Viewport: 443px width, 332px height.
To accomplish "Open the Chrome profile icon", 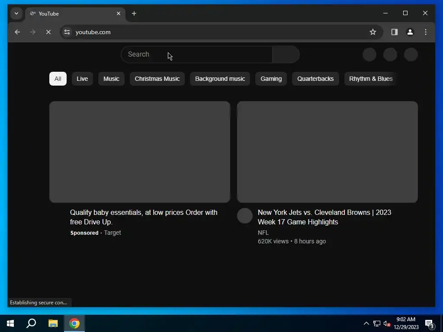I will coord(410,32).
